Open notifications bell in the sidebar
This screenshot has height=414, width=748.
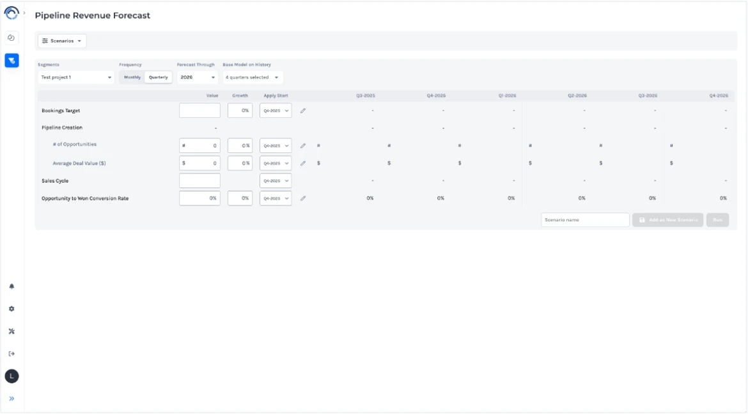[x=12, y=286]
